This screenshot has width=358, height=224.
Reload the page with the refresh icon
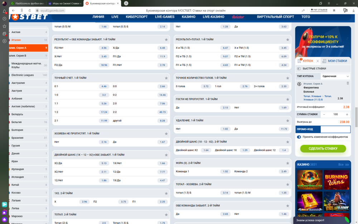coord(30,10)
